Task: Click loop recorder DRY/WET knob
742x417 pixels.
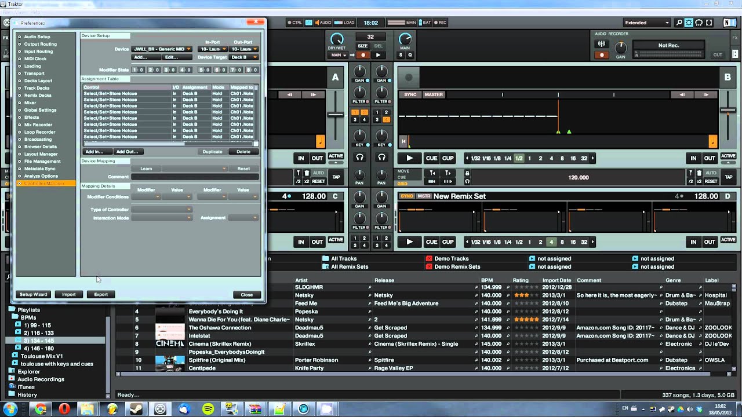Action: 337,39
